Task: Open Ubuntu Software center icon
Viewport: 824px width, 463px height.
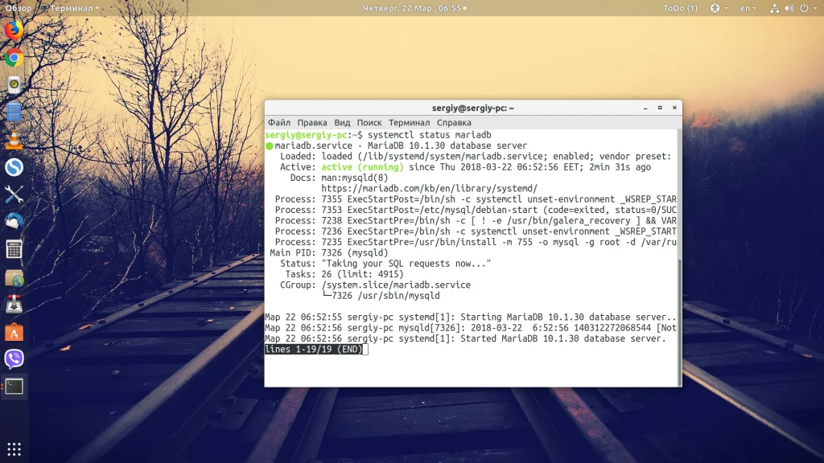Action: click(x=14, y=332)
